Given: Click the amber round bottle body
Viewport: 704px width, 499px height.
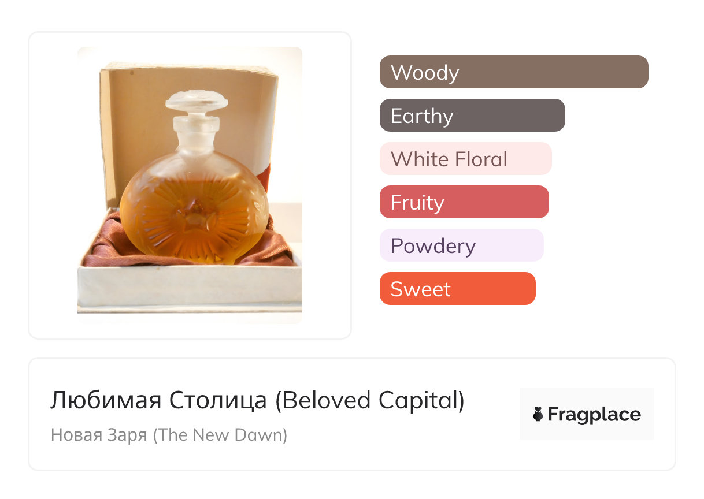Looking at the screenshot, I should [194, 211].
